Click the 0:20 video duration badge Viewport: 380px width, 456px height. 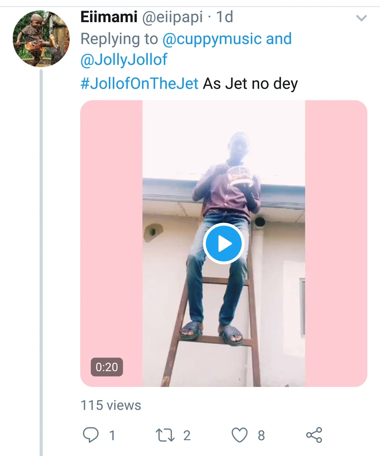[x=107, y=367]
